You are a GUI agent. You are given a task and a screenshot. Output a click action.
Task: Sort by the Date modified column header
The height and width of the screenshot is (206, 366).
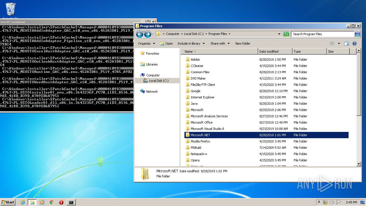pyautogui.click(x=275, y=51)
